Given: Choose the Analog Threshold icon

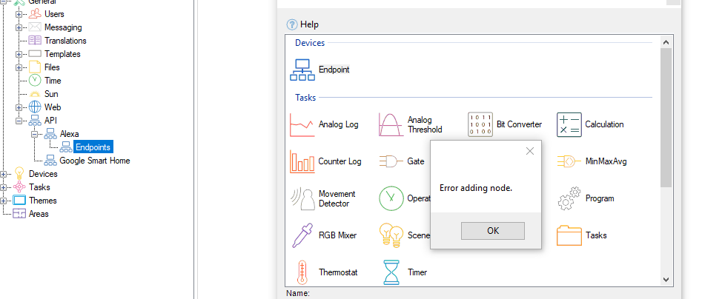Looking at the screenshot, I should [x=391, y=124].
